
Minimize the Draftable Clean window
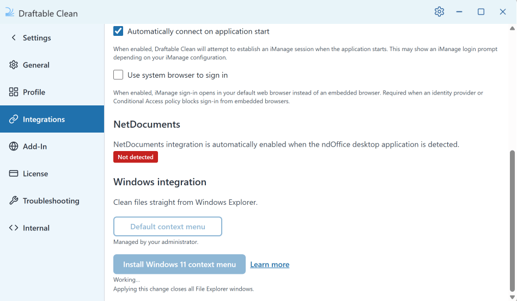459,12
